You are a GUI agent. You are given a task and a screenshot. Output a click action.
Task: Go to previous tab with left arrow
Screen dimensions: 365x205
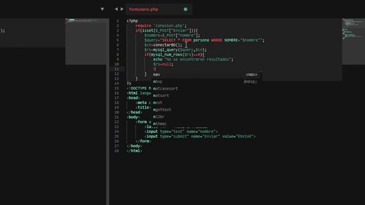click(x=116, y=9)
